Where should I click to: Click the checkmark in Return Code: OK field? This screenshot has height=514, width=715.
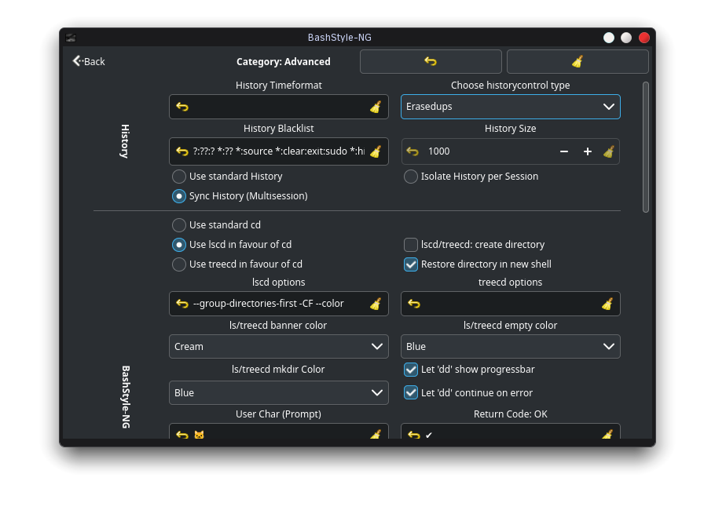[429, 436]
